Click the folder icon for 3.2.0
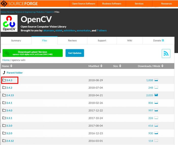The height and width of the screenshot is (145, 178). pos(4,133)
